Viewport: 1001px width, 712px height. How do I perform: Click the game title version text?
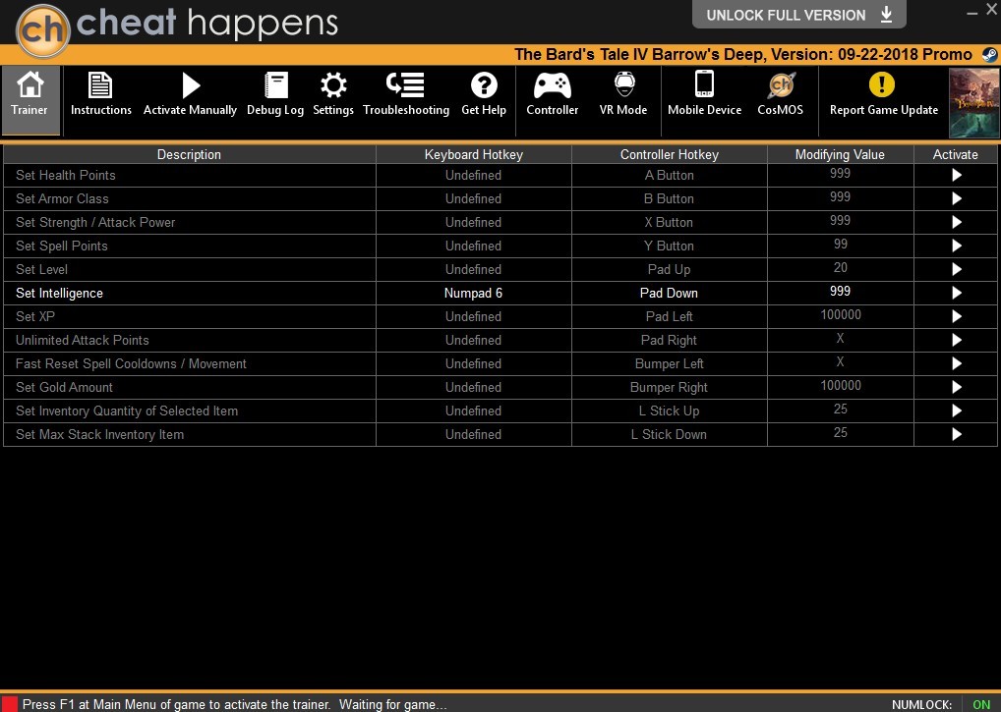tap(743, 55)
